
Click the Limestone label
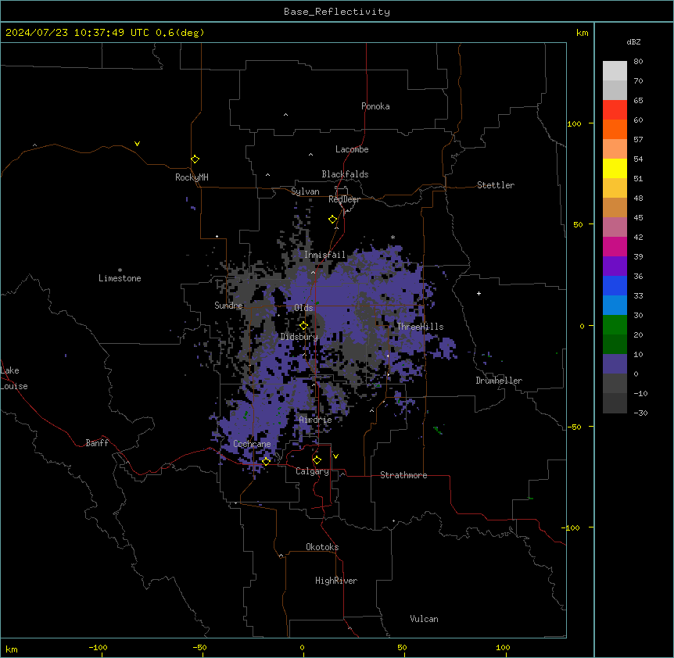[120, 278]
